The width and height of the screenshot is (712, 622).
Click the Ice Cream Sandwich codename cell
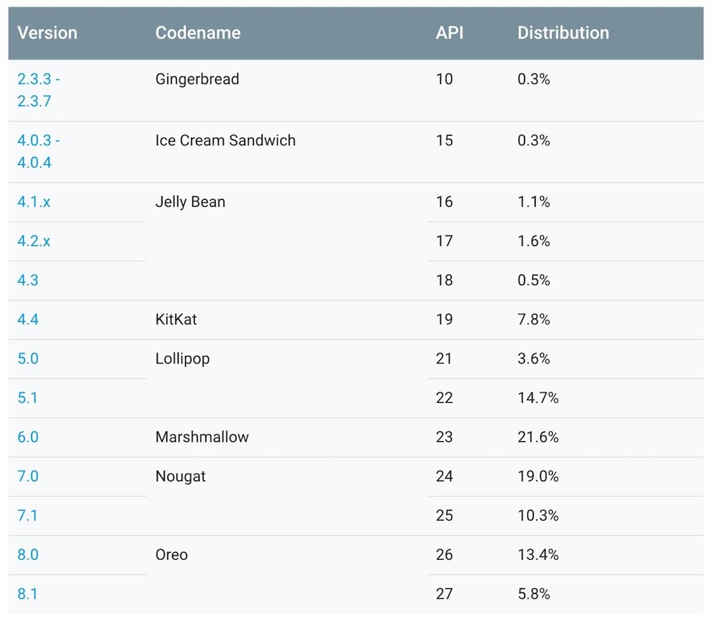[225, 141]
